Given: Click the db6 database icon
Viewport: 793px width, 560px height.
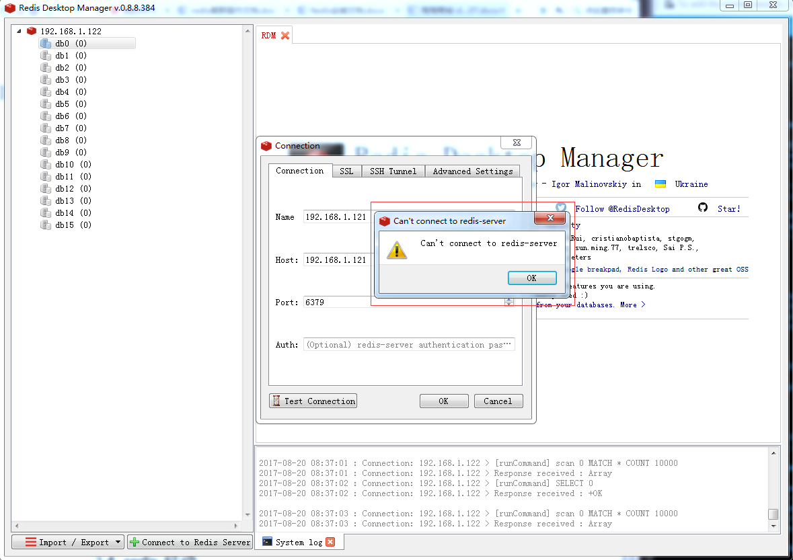Looking at the screenshot, I should [x=46, y=116].
